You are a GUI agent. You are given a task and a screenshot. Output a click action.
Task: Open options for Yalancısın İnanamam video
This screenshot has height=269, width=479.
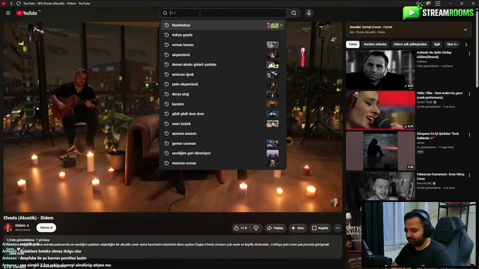pyautogui.click(x=469, y=175)
